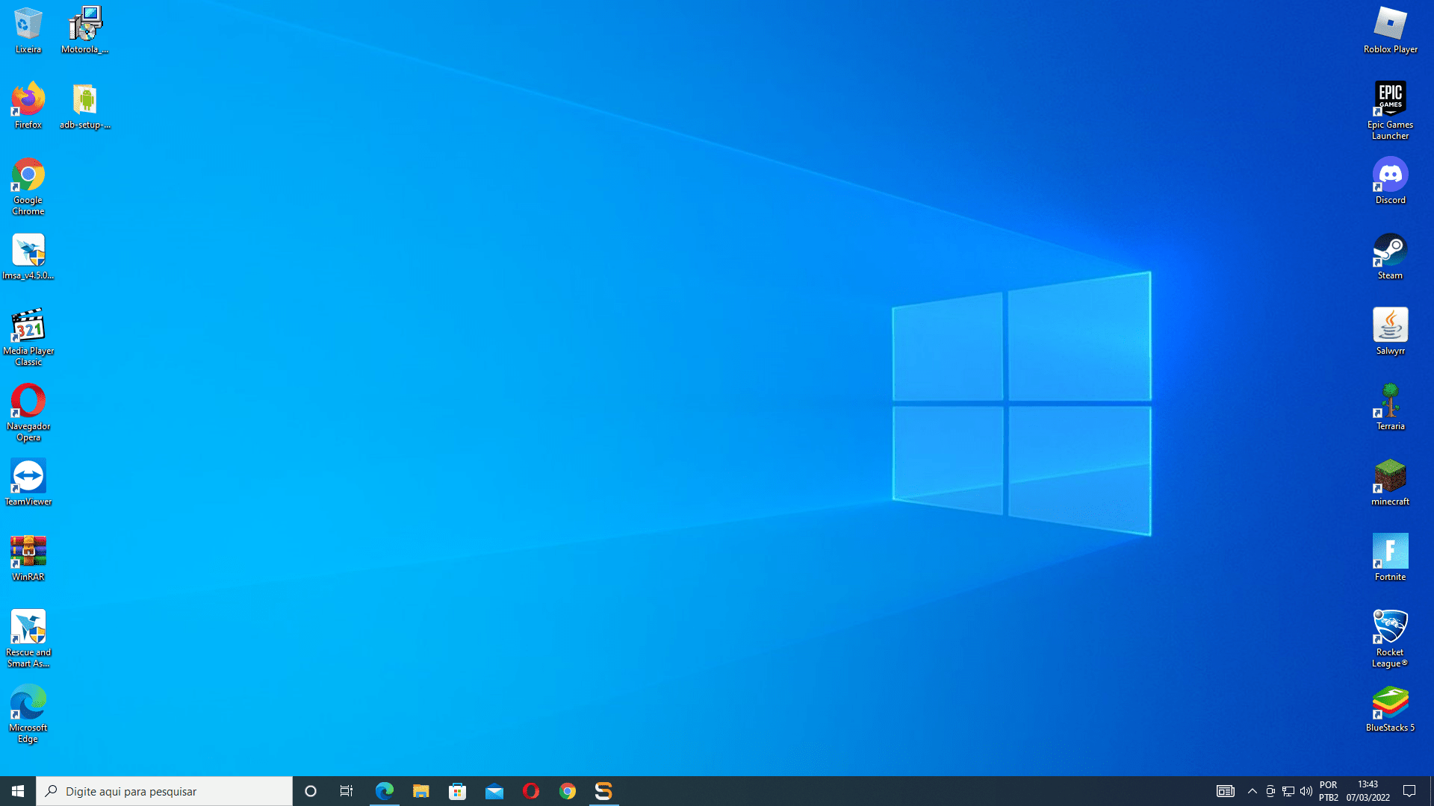Select the TeamViewer desktop shortcut

pos(28,483)
